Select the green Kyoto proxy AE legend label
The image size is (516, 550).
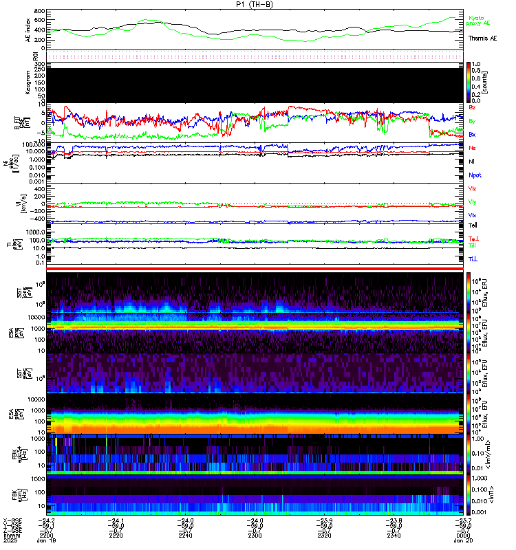[x=477, y=21]
